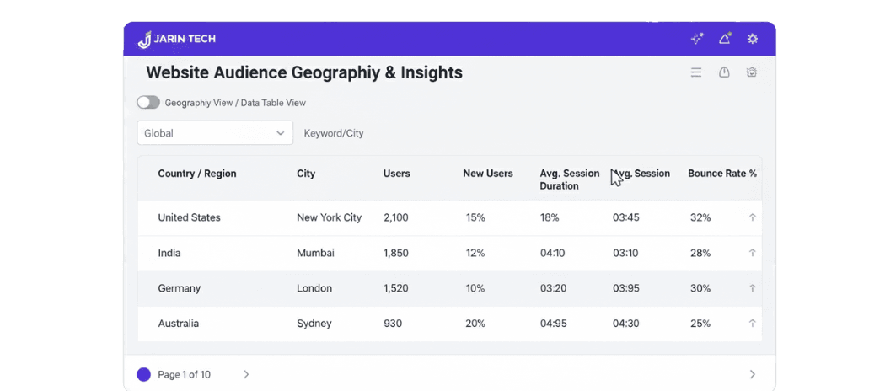Click the Sydney cell
Viewport: 885px width, 391px height.
click(314, 324)
